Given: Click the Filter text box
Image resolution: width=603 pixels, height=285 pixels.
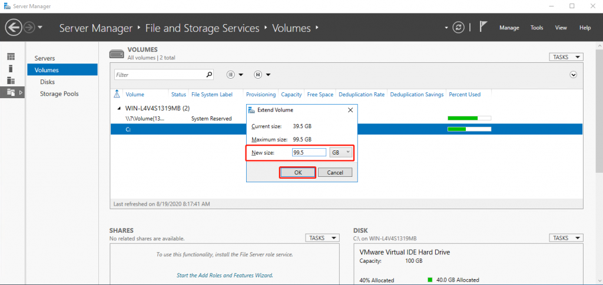Looking at the screenshot, I should pyautogui.click(x=160, y=75).
